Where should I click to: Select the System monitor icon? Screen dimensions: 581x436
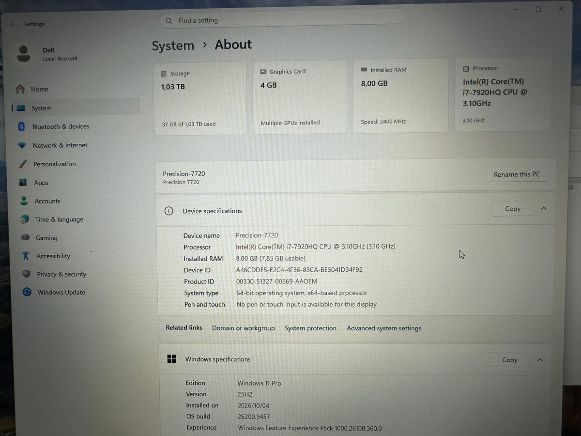point(20,108)
